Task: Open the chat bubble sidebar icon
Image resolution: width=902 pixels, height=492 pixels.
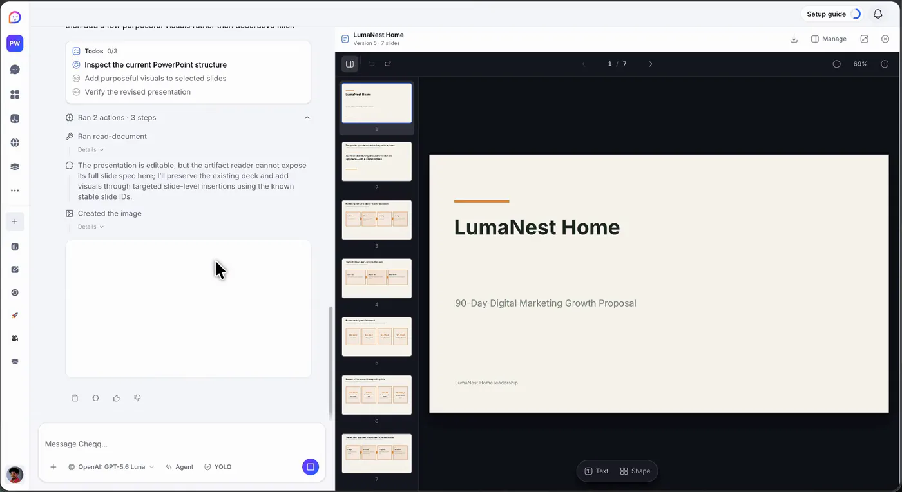Action: (x=15, y=70)
